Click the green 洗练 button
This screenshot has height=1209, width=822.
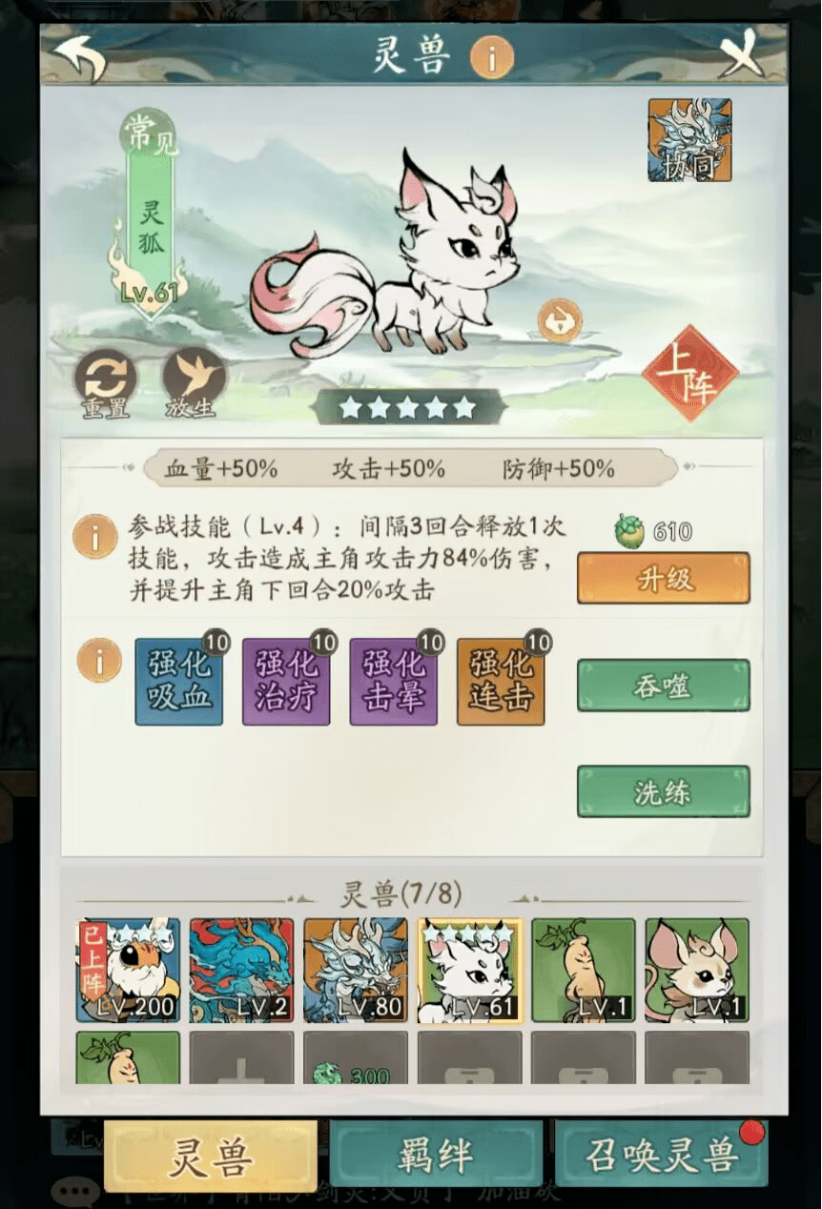(x=664, y=791)
